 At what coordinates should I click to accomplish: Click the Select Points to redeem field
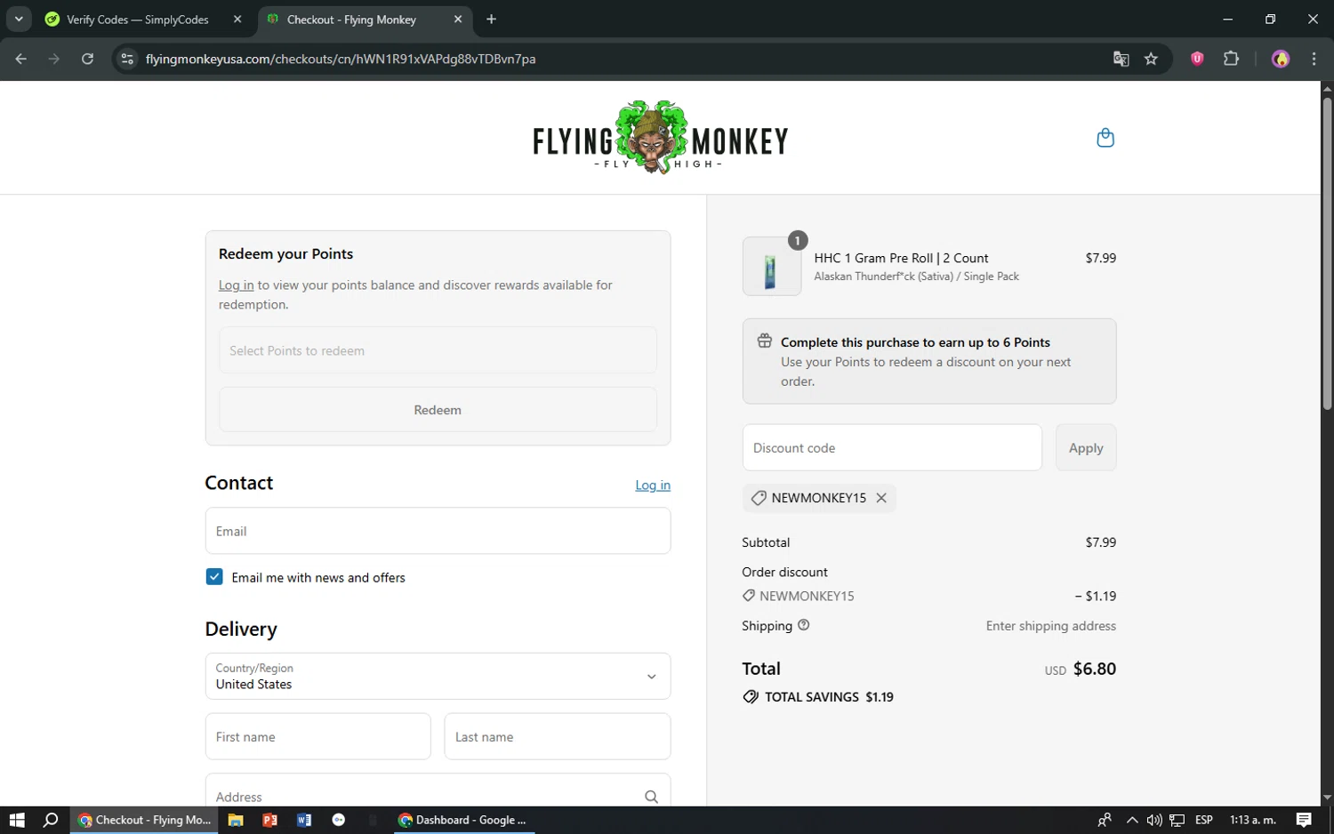click(x=438, y=350)
